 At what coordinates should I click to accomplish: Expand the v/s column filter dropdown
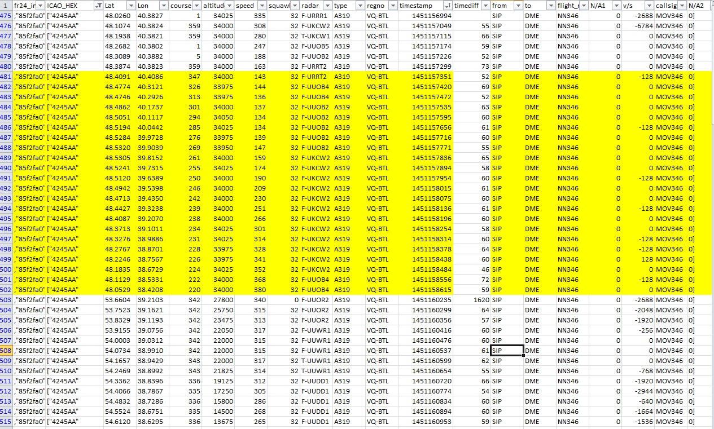point(649,6)
